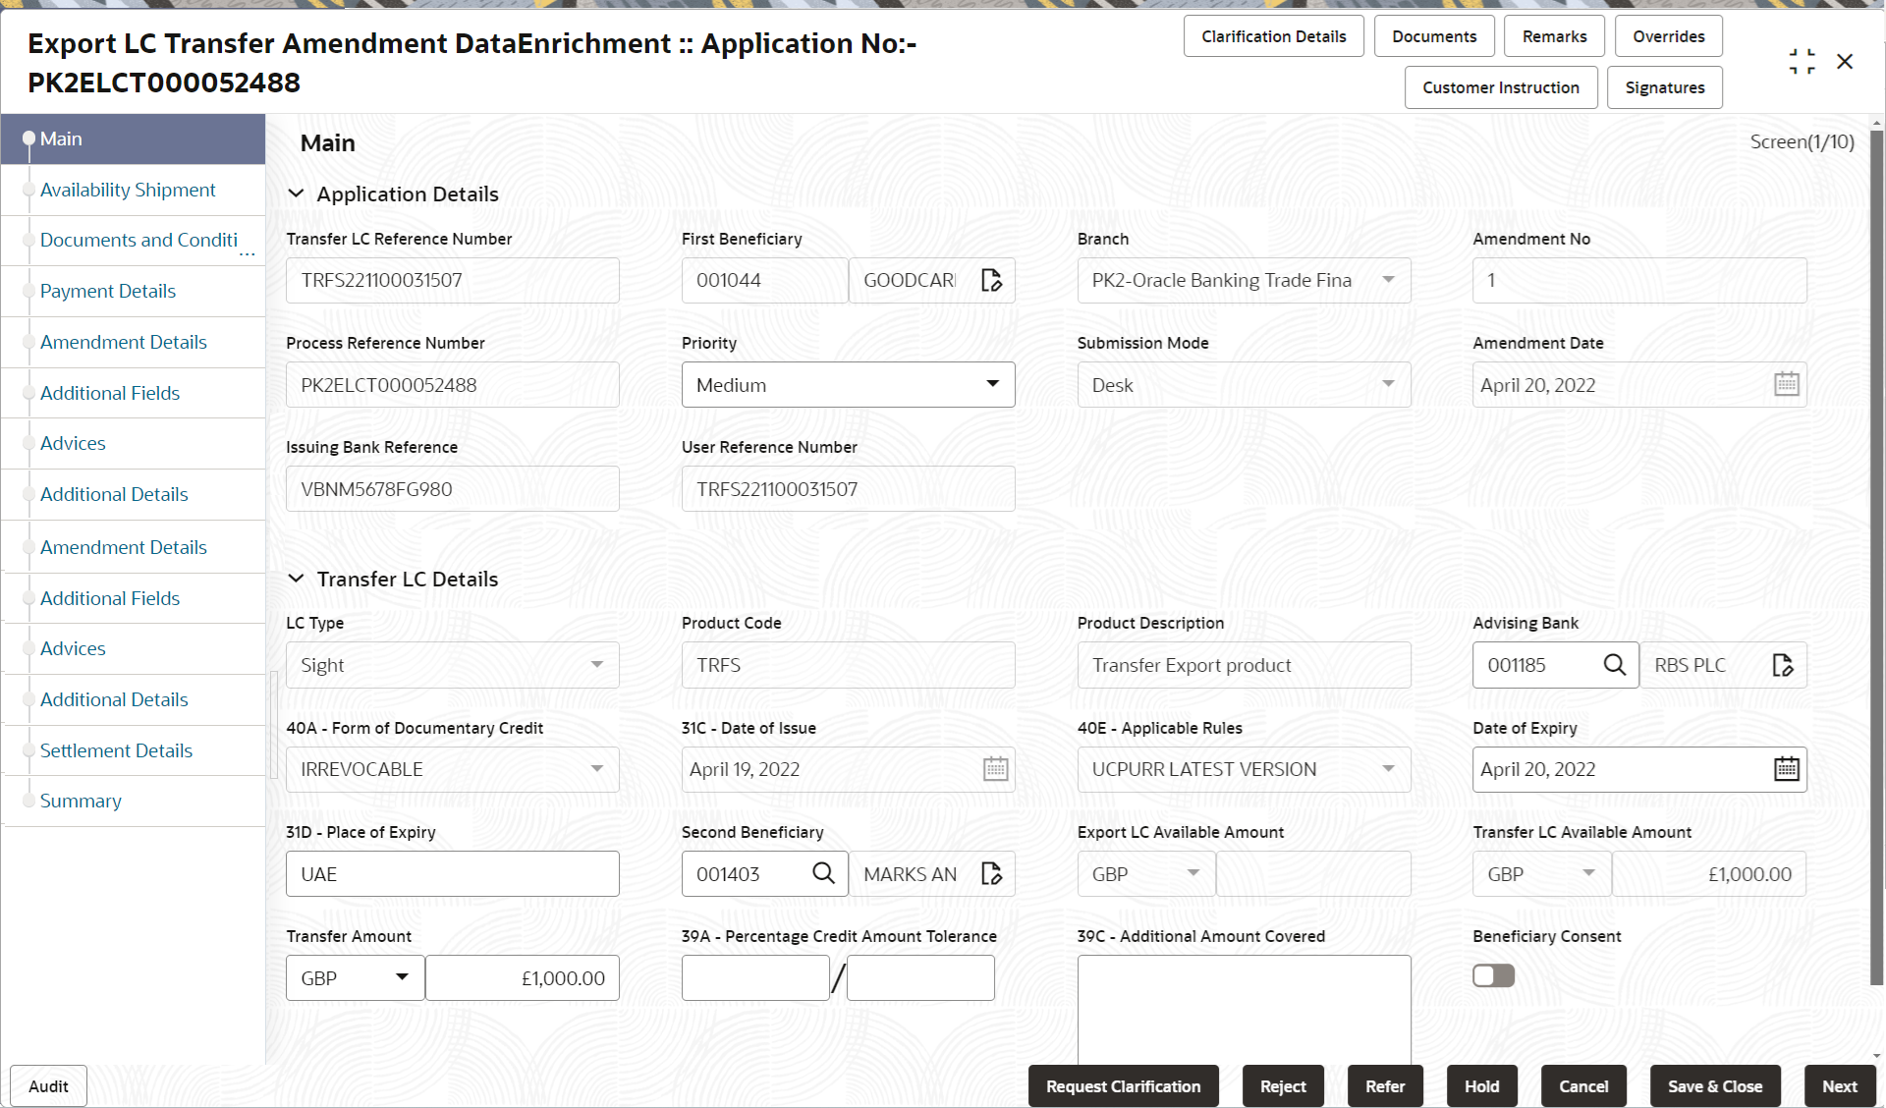1886x1108 pixels.
Task: Click the search icon in Advising Bank field
Action: (1614, 665)
